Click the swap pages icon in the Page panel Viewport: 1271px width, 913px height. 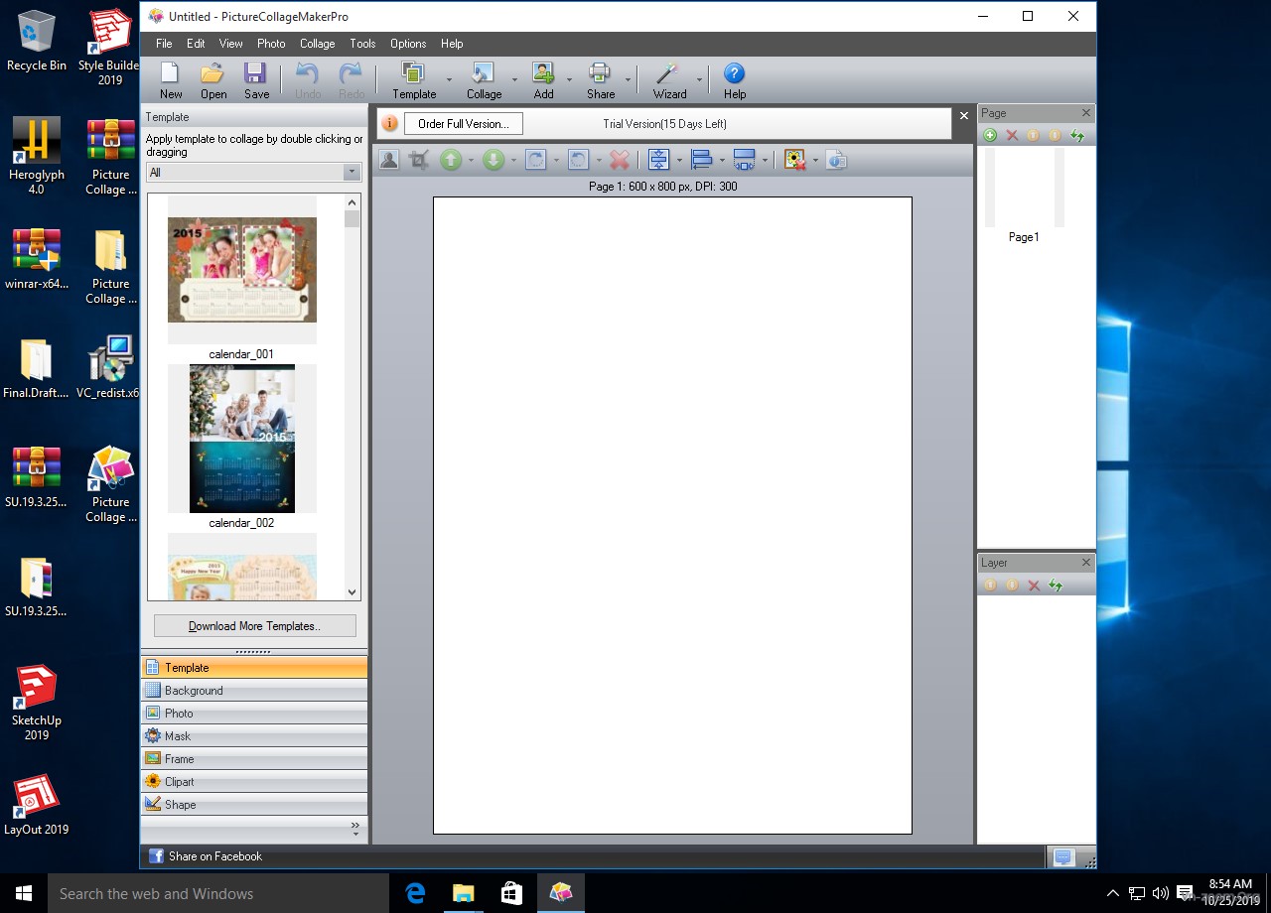coord(1077,135)
